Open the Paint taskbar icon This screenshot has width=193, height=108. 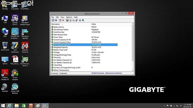pyautogui.click(x=38, y=106)
